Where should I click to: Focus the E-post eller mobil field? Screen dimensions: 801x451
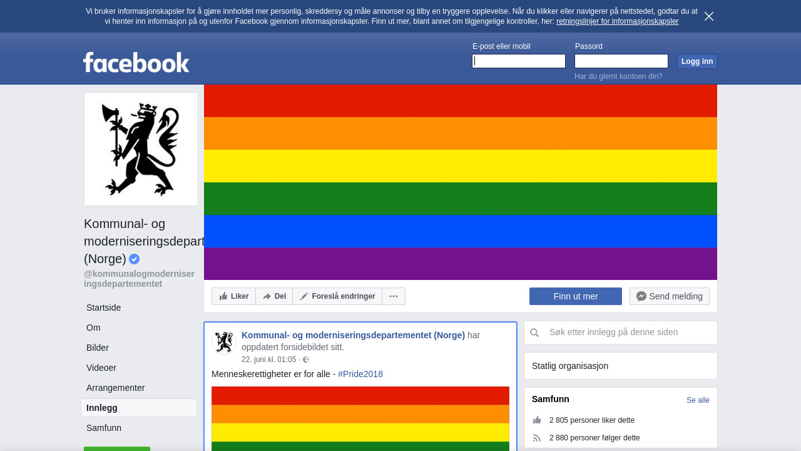tap(519, 61)
